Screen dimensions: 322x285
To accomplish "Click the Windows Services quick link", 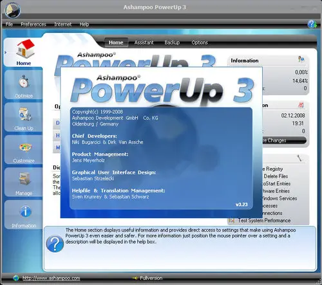I will pos(279,198).
